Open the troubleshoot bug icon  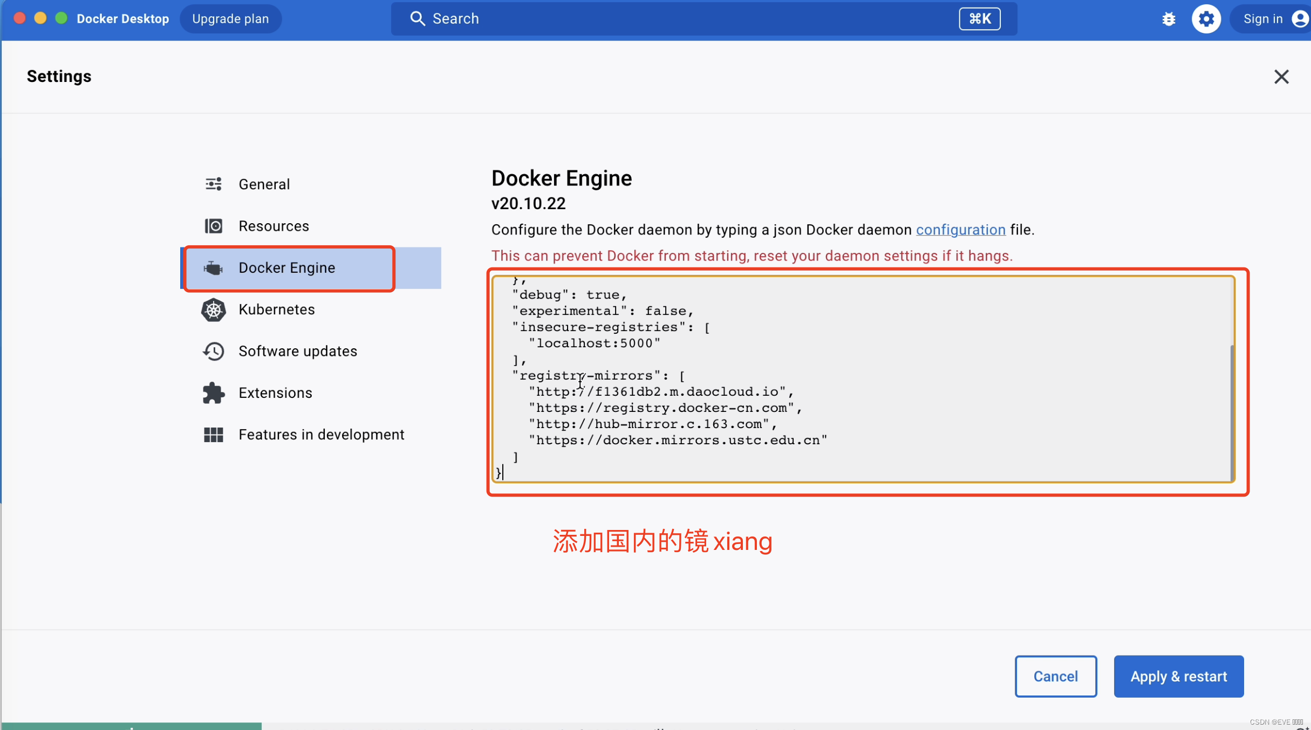pos(1168,19)
